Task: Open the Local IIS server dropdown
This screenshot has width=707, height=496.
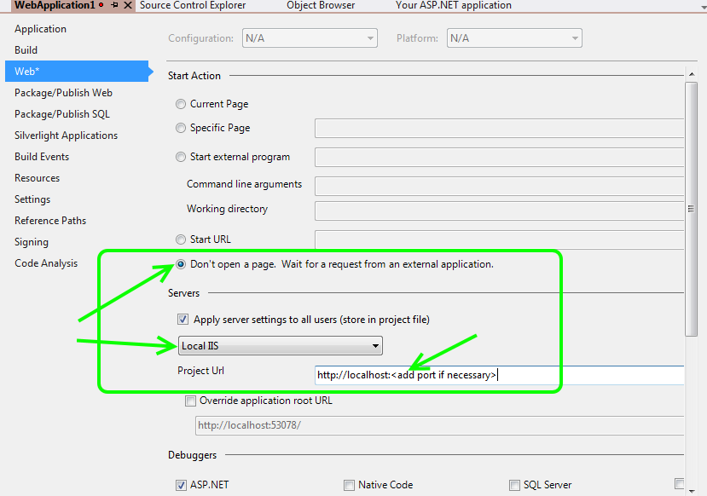Action: pyautogui.click(x=281, y=346)
